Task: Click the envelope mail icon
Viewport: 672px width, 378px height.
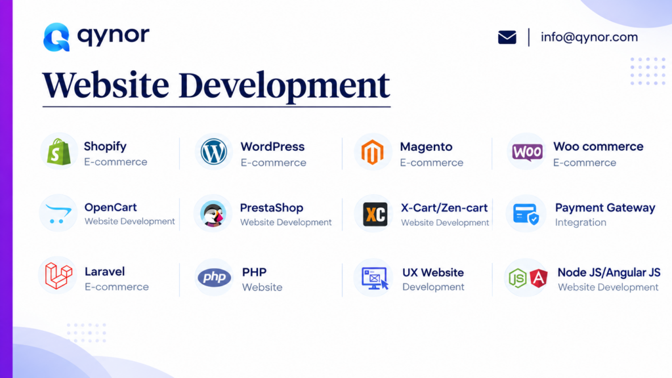Action: 507,37
